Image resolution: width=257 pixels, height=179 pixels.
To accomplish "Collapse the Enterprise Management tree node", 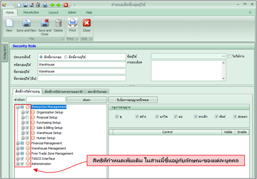I will (18, 107).
